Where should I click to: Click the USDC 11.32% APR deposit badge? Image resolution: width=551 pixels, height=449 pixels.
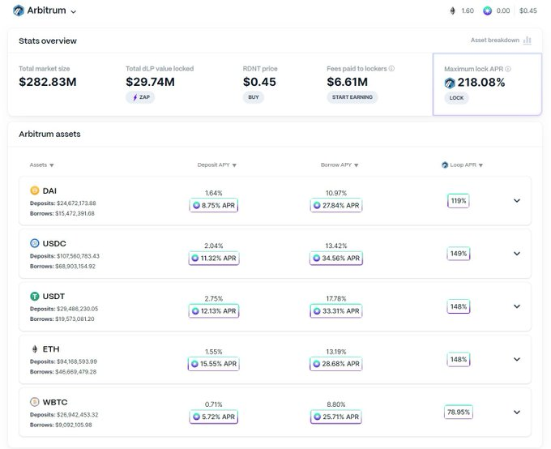[x=214, y=258]
